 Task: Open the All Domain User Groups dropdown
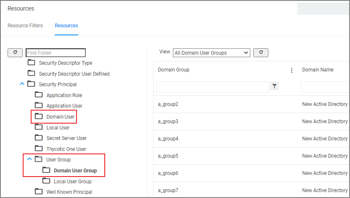coord(211,53)
